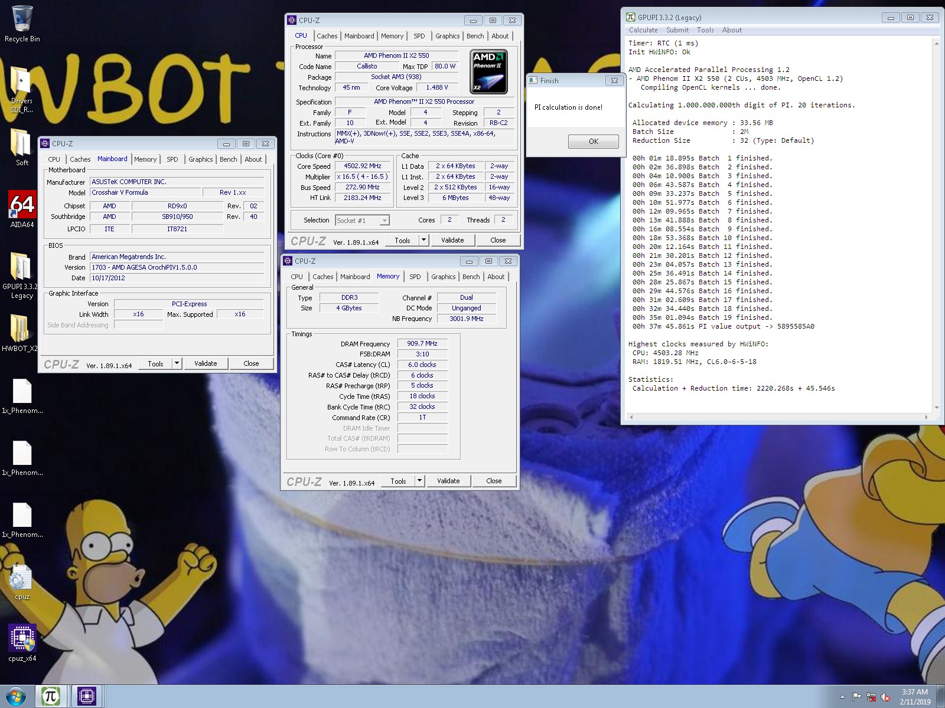Image resolution: width=945 pixels, height=708 pixels.
Task: Open the Soft desktop folder
Action: tap(22, 146)
